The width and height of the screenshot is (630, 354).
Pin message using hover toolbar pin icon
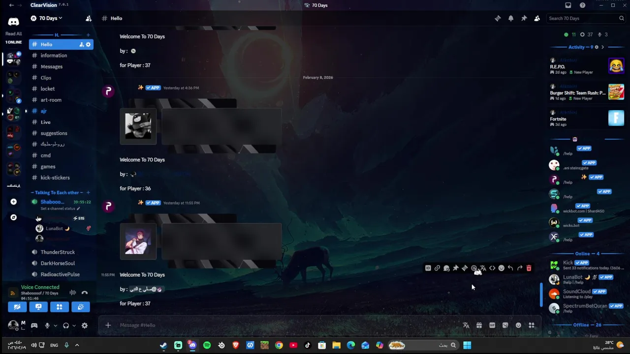pos(456,268)
